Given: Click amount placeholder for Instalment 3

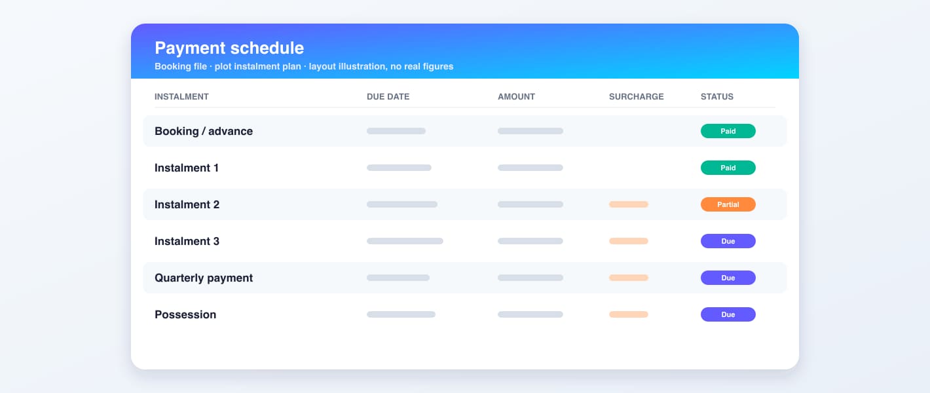Looking at the screenshot, I should (530, 241).
